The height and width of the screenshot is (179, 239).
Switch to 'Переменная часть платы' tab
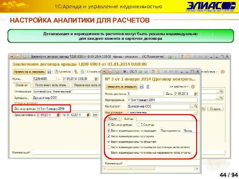pyautogui.click(x=86, y=85)
